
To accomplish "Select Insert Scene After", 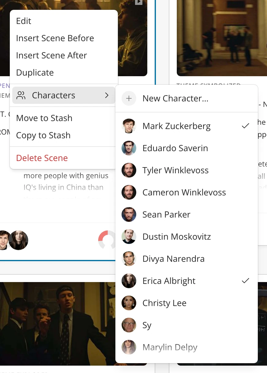I will tap(64, 55).
